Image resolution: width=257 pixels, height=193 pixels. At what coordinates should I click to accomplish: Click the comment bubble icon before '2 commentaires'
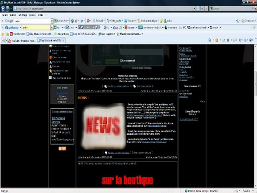(x=134, y=86)
